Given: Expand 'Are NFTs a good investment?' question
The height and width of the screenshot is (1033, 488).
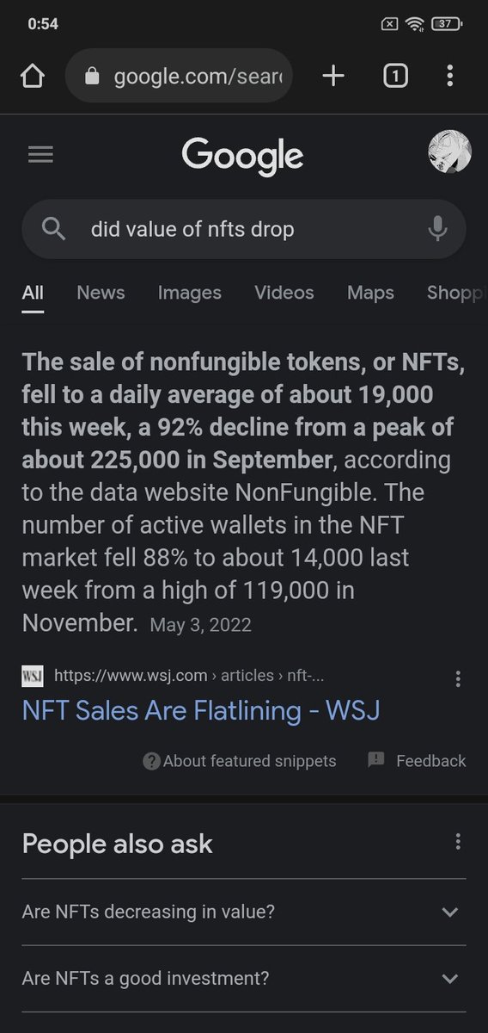Looking at the screenshot, I should [244, 978].
